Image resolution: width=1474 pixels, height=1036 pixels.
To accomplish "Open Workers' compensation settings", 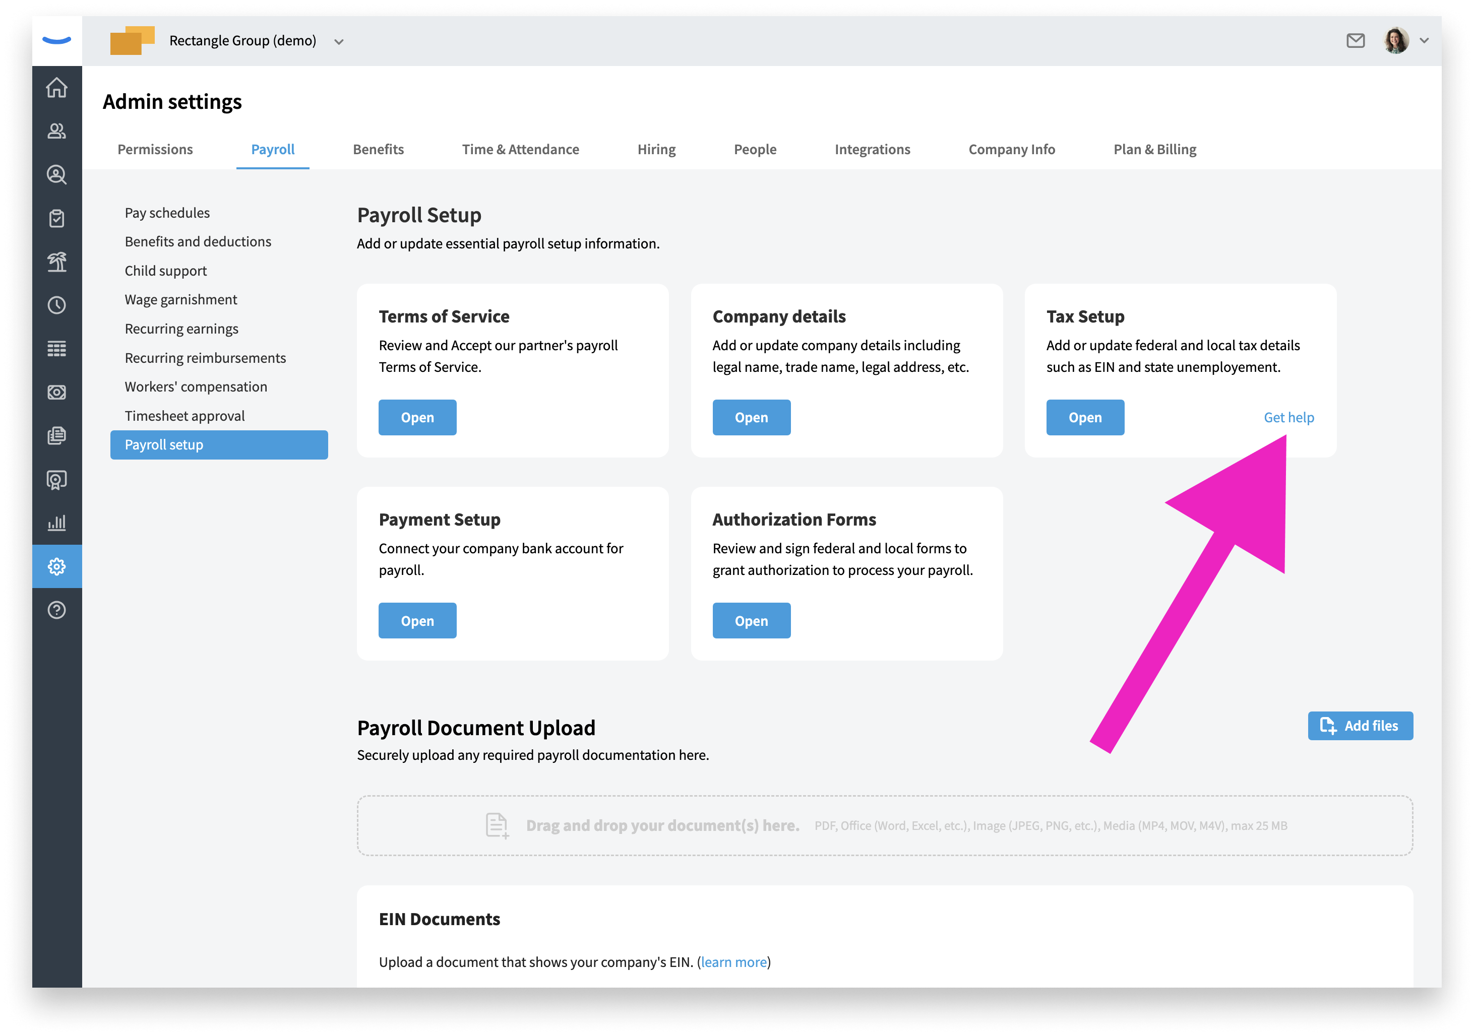I will pos(196,386).
